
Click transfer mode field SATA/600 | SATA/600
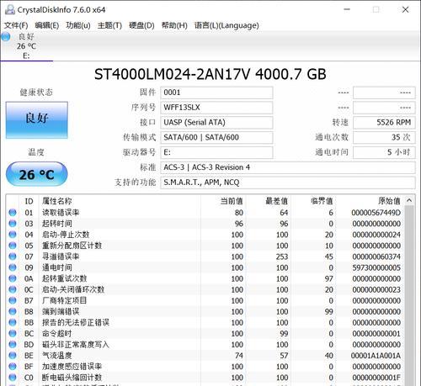[x=216, y=137]
